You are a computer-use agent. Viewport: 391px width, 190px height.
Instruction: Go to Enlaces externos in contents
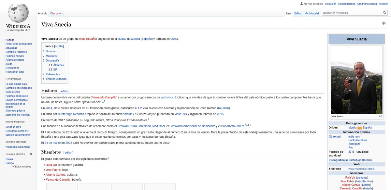click(56, 79)
